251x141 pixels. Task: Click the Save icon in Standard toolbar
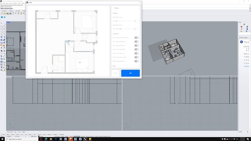point(7,13)
